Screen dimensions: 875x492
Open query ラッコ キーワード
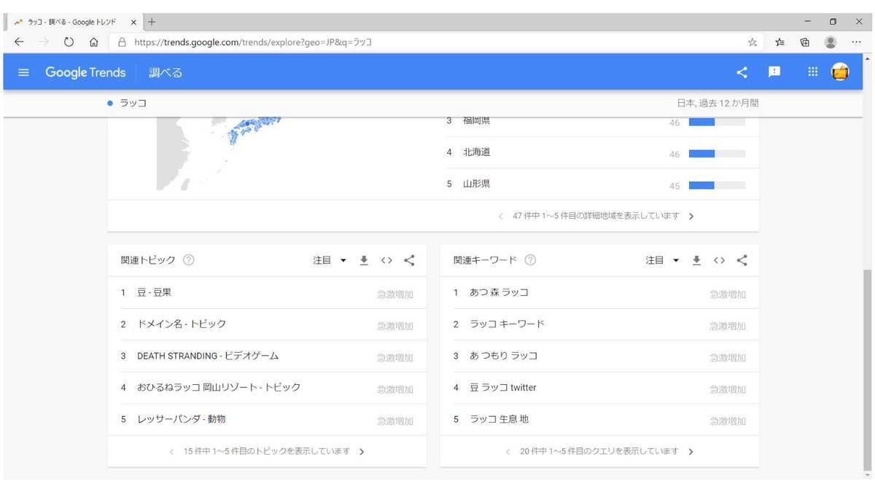pos(599,324)
